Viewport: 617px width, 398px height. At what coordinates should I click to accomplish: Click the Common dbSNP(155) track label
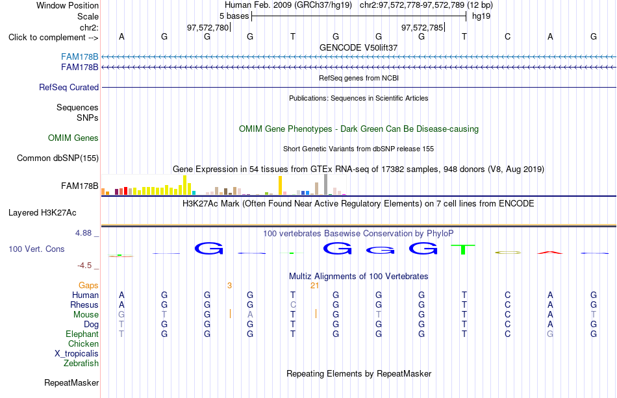coord(58,158)
